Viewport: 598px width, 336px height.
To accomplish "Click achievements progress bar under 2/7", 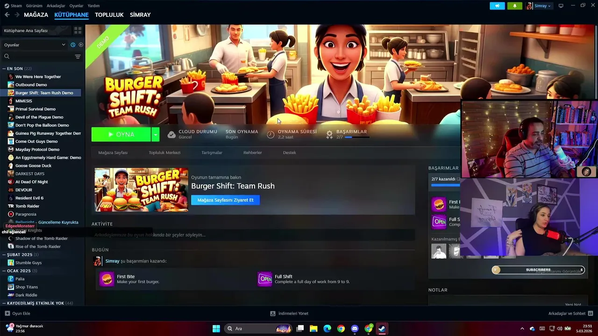I will pyautogui.click(x=445, y=185).
